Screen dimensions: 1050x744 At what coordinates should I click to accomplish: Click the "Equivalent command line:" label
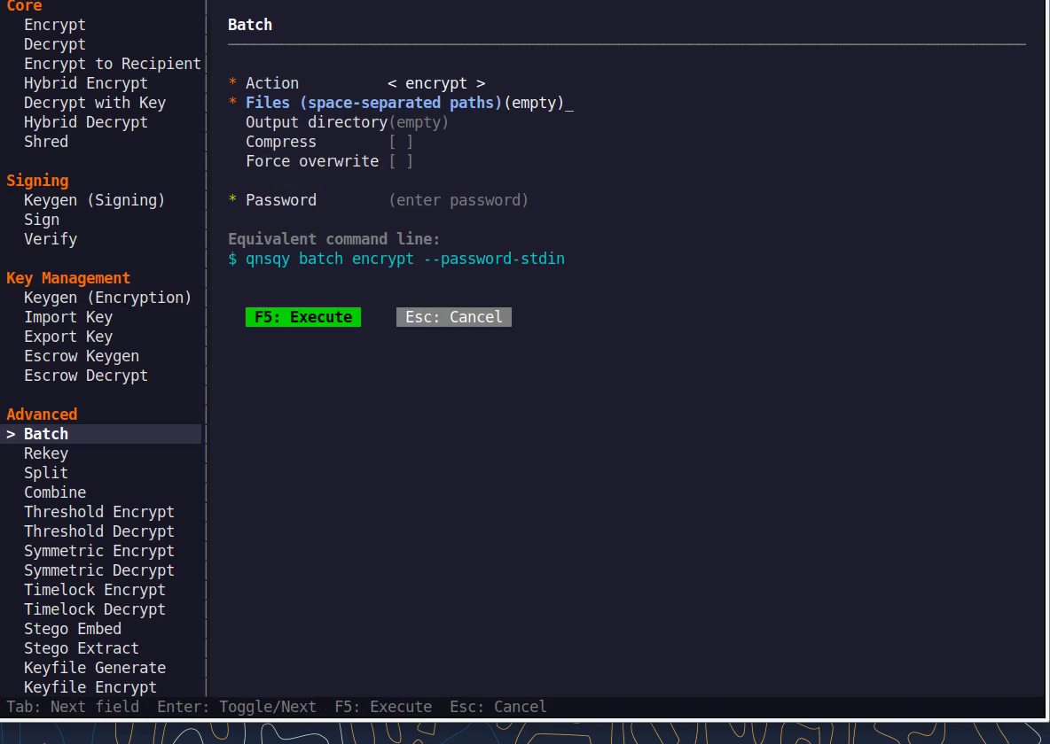click(x=333, y=239)
